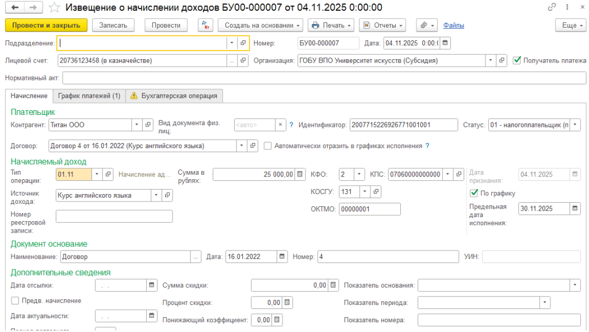Open calendar picker for document Дата field
Viewport: 589px width, 332px height.
pos(445,43)
